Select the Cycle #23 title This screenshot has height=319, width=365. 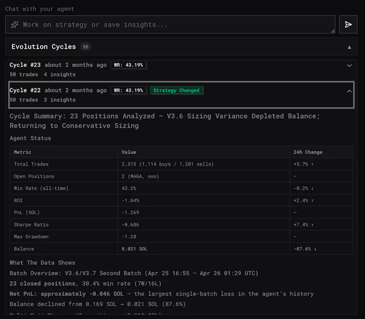25,65
